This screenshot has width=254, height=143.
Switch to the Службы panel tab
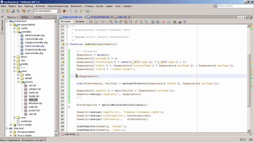[38, 17]
